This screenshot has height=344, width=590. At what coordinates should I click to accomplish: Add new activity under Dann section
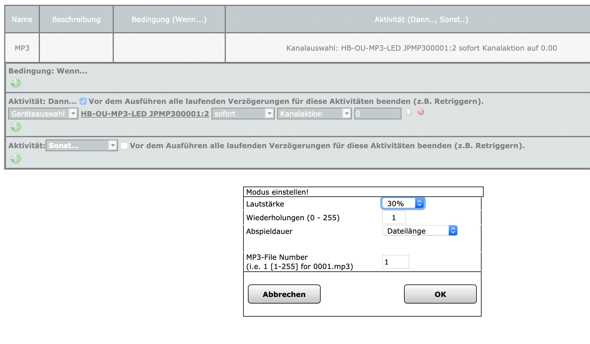click(x=15, y=127)
